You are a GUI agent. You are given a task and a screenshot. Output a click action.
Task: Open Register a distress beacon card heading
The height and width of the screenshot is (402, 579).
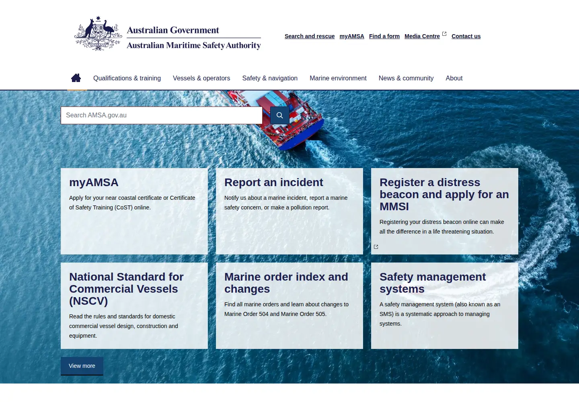(x=444, y=195)
